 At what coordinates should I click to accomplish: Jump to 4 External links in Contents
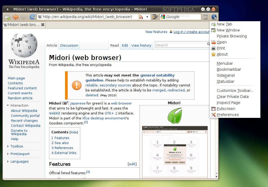coord(64,153)
